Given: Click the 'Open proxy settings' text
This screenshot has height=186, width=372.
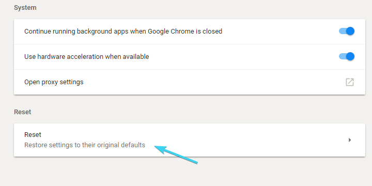Looking at the screenshot, I should (54, 82).
